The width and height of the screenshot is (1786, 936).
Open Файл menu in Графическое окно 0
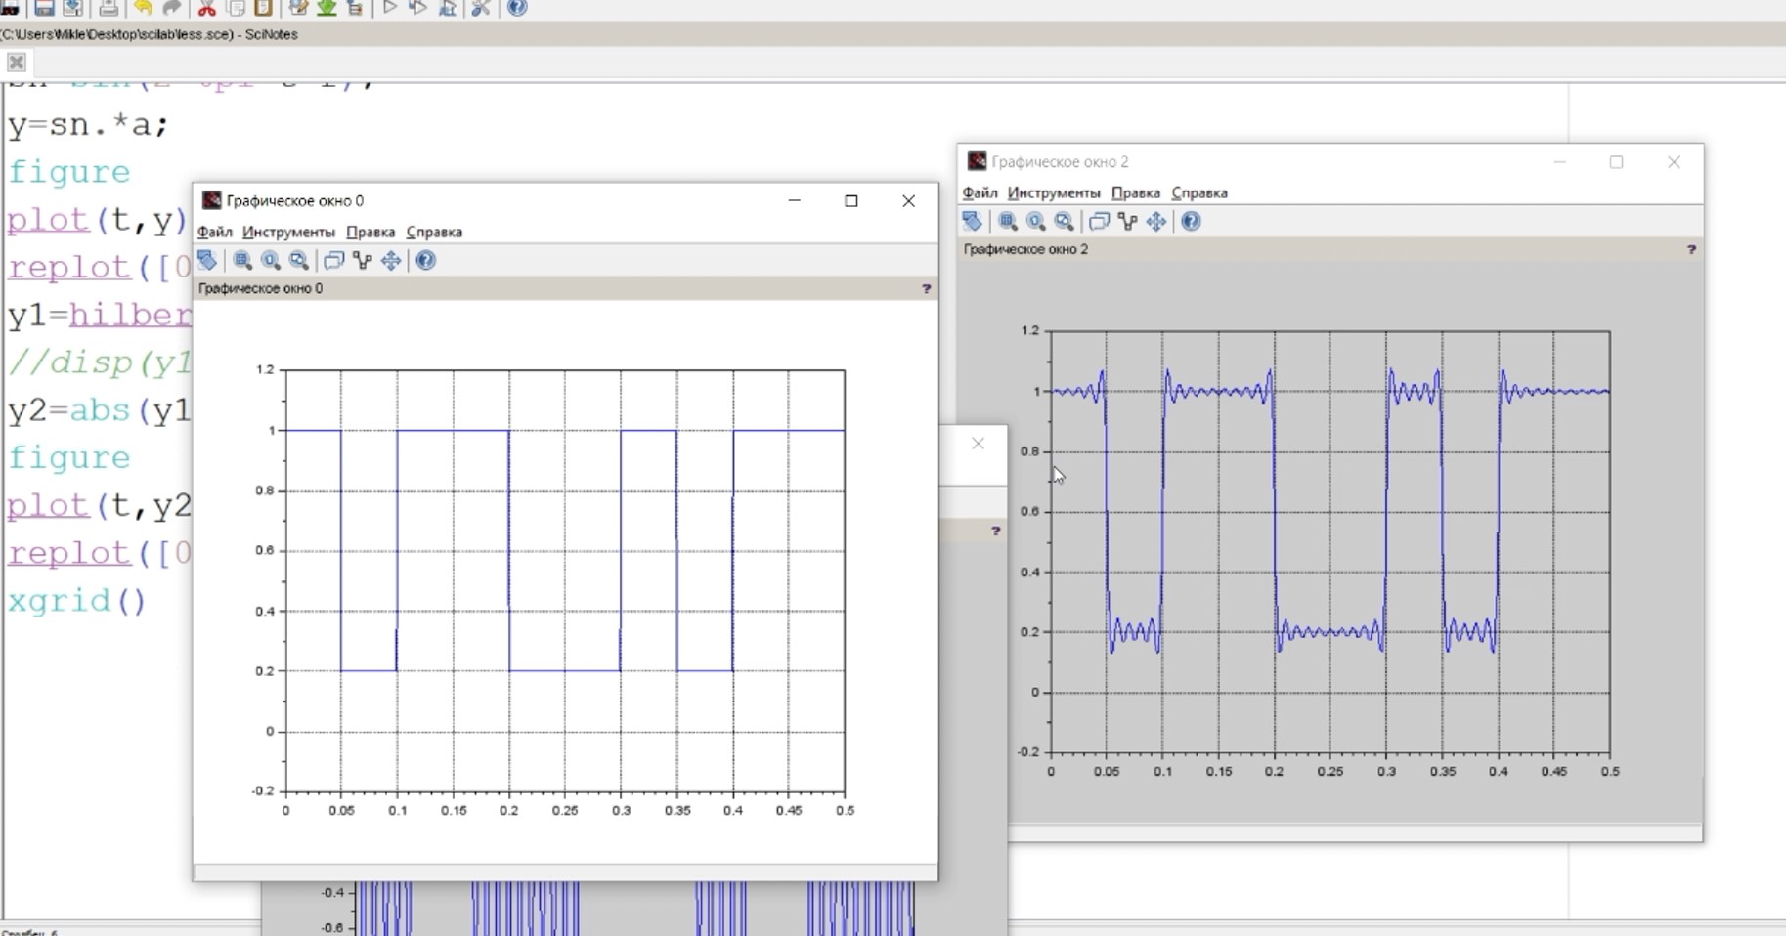point(215,232)
